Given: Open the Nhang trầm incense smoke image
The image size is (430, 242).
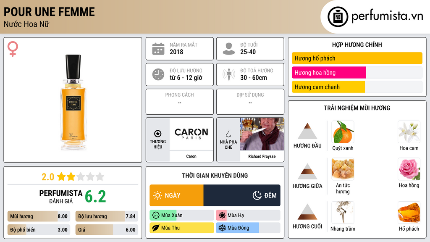Looking at the screenshot, I should pos(343,212).
